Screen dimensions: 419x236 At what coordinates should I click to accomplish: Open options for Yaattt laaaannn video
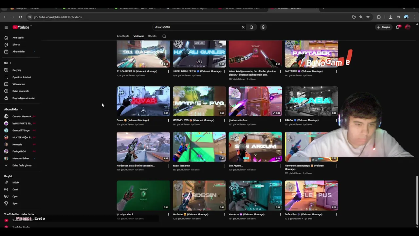[x=225, y=166]
